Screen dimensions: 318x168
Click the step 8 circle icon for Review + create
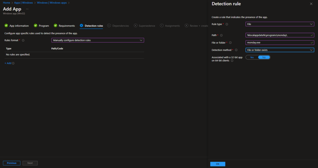coord(186,25)
